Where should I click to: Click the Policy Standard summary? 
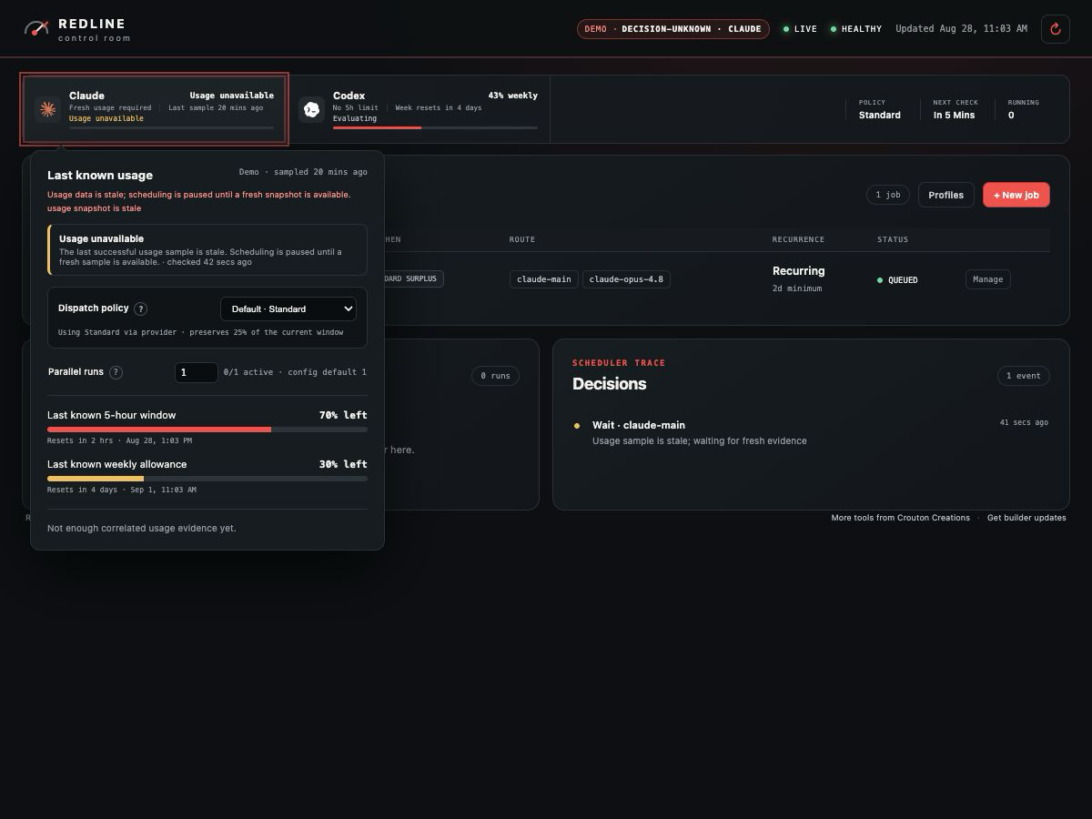point(879,109)
